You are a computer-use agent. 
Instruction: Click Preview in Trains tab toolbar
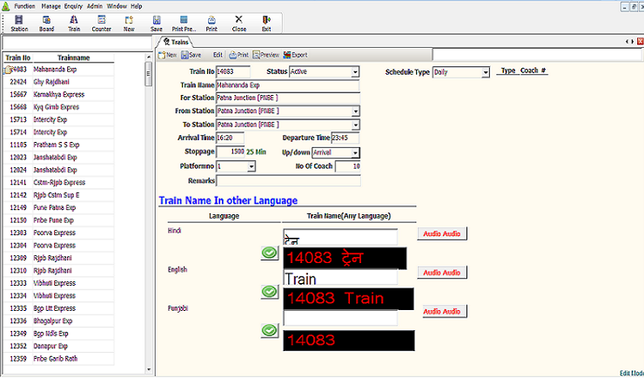coord(266,55)
